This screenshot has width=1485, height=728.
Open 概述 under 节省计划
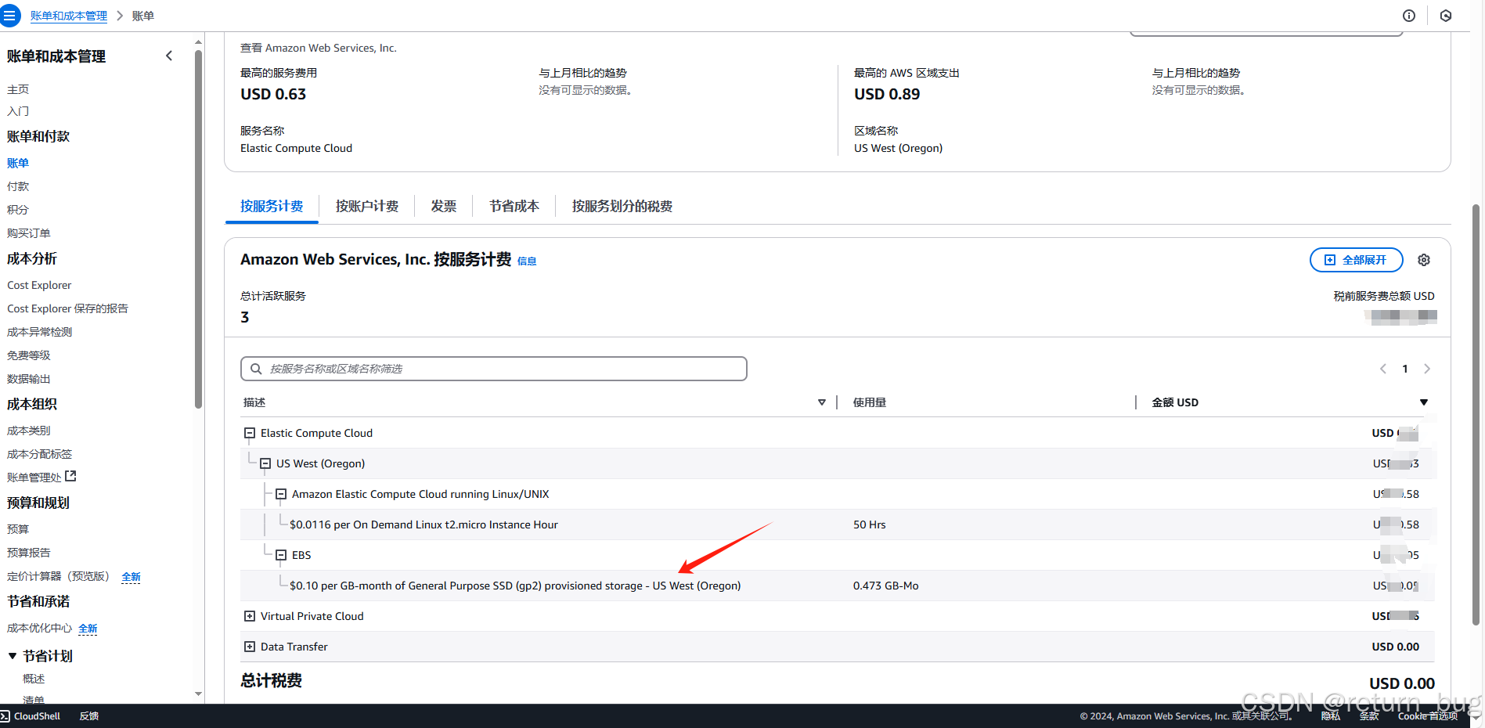point(34,679)
